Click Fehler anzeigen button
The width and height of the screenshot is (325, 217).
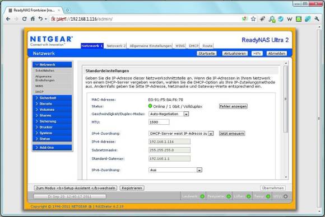click(233, 106)
